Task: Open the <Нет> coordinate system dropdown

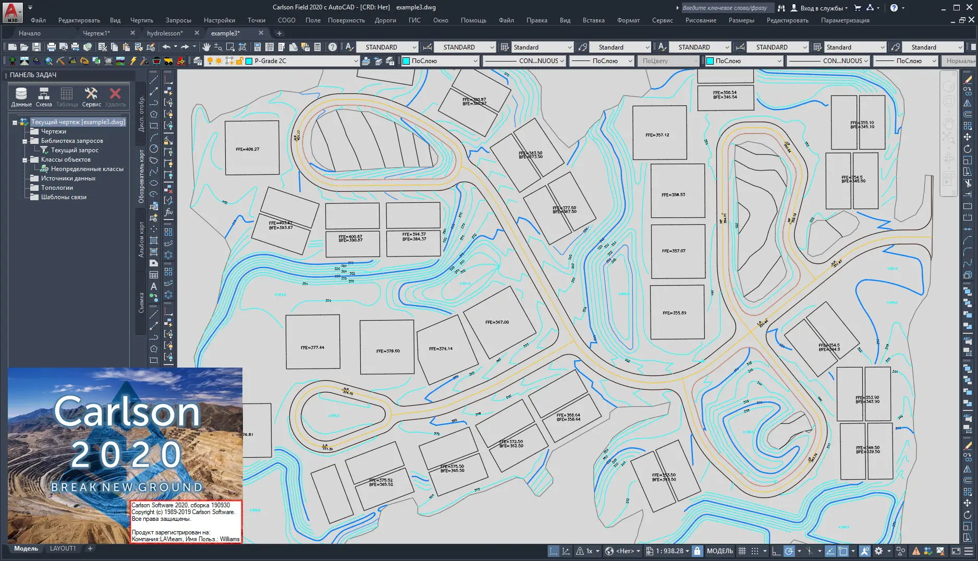Action: 623,551
